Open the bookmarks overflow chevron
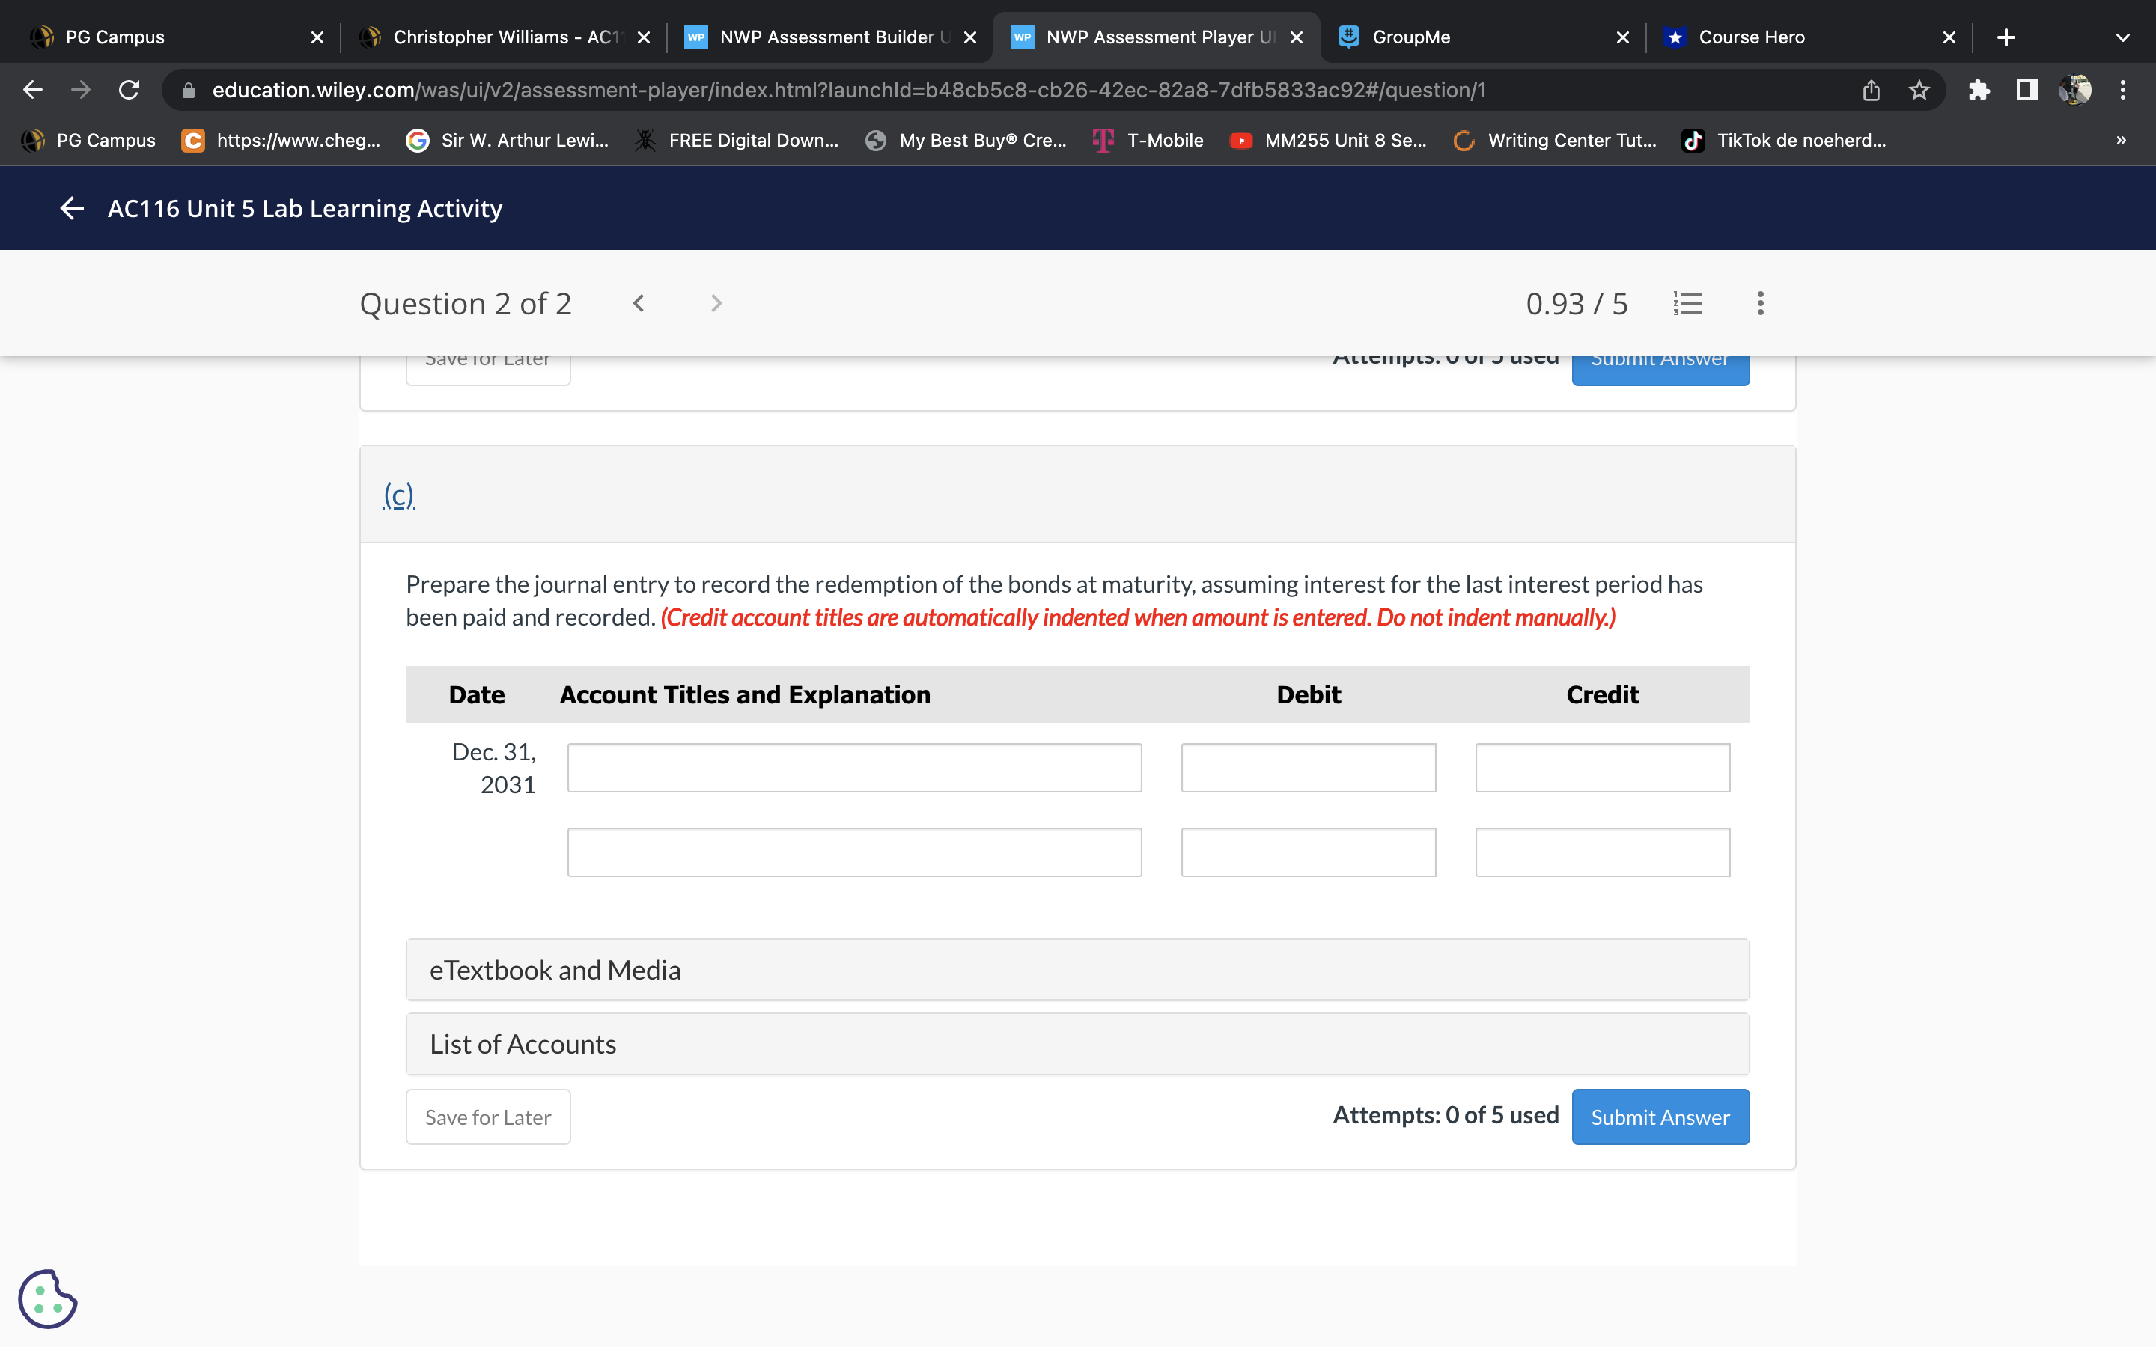The width and height of the screenshot is (2156, 1347). [x=2120, y=140]
